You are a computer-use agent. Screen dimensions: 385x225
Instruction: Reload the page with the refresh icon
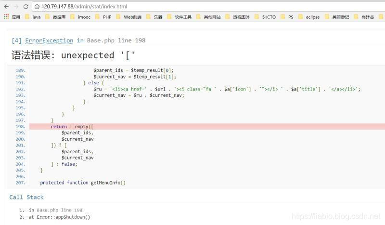(26, 7)
